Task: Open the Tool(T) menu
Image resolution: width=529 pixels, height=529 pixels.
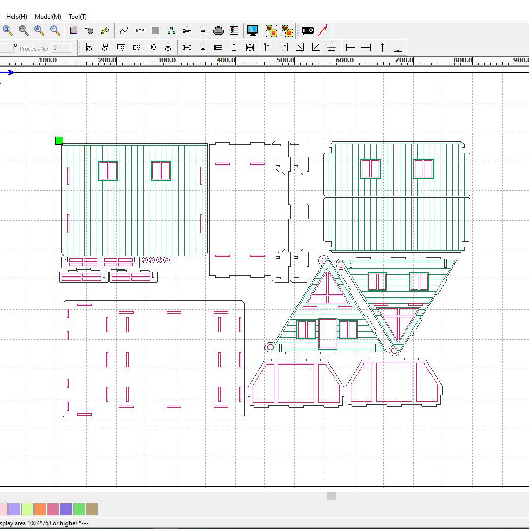Action: pyautogui.click(x=78, y=17)
